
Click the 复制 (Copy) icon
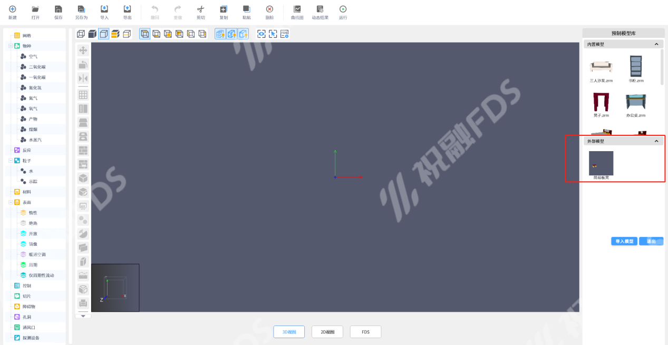224,9
